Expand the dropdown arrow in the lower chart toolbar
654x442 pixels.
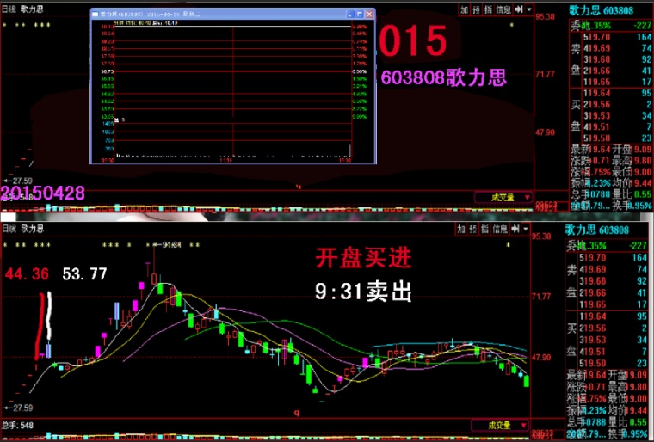pyautogui.click(x=526, y=229)
